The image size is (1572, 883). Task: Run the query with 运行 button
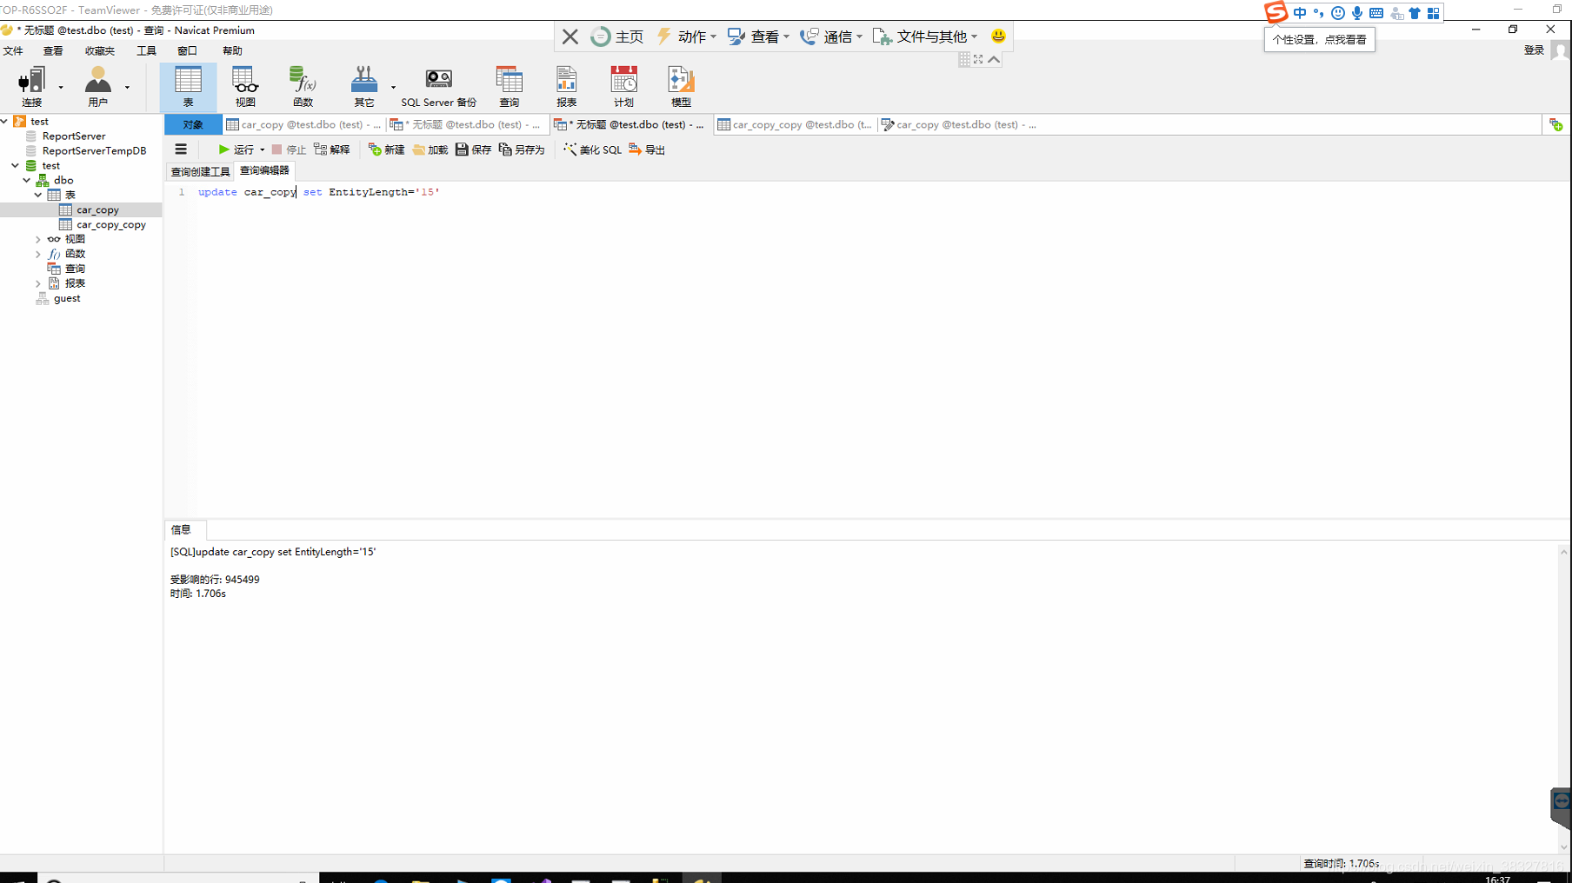pos(236,149)
